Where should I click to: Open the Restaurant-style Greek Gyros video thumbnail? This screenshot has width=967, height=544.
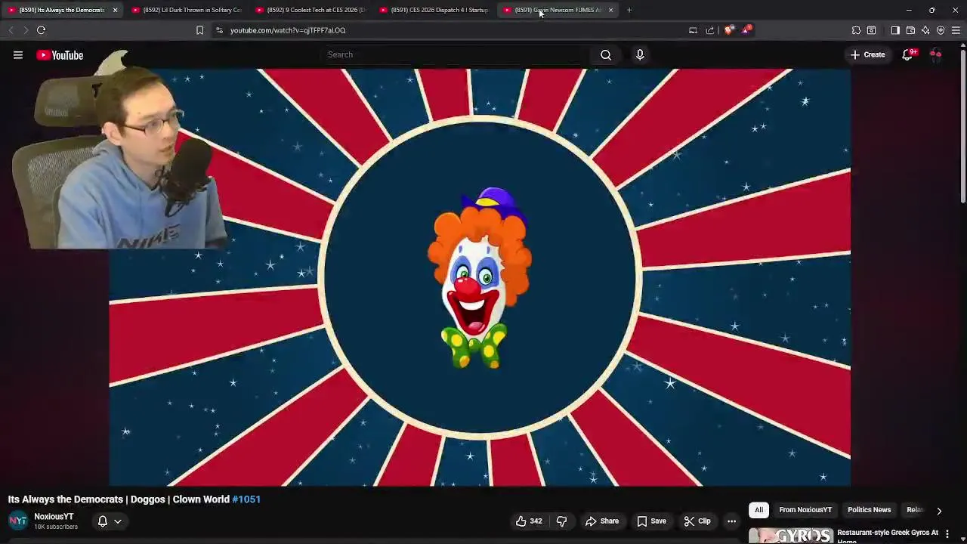[x=790, y=535]
